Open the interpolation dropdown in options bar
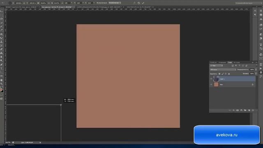The width and height of the screenshot is (263, 148). pyautogui.click(x=115, y=3)
